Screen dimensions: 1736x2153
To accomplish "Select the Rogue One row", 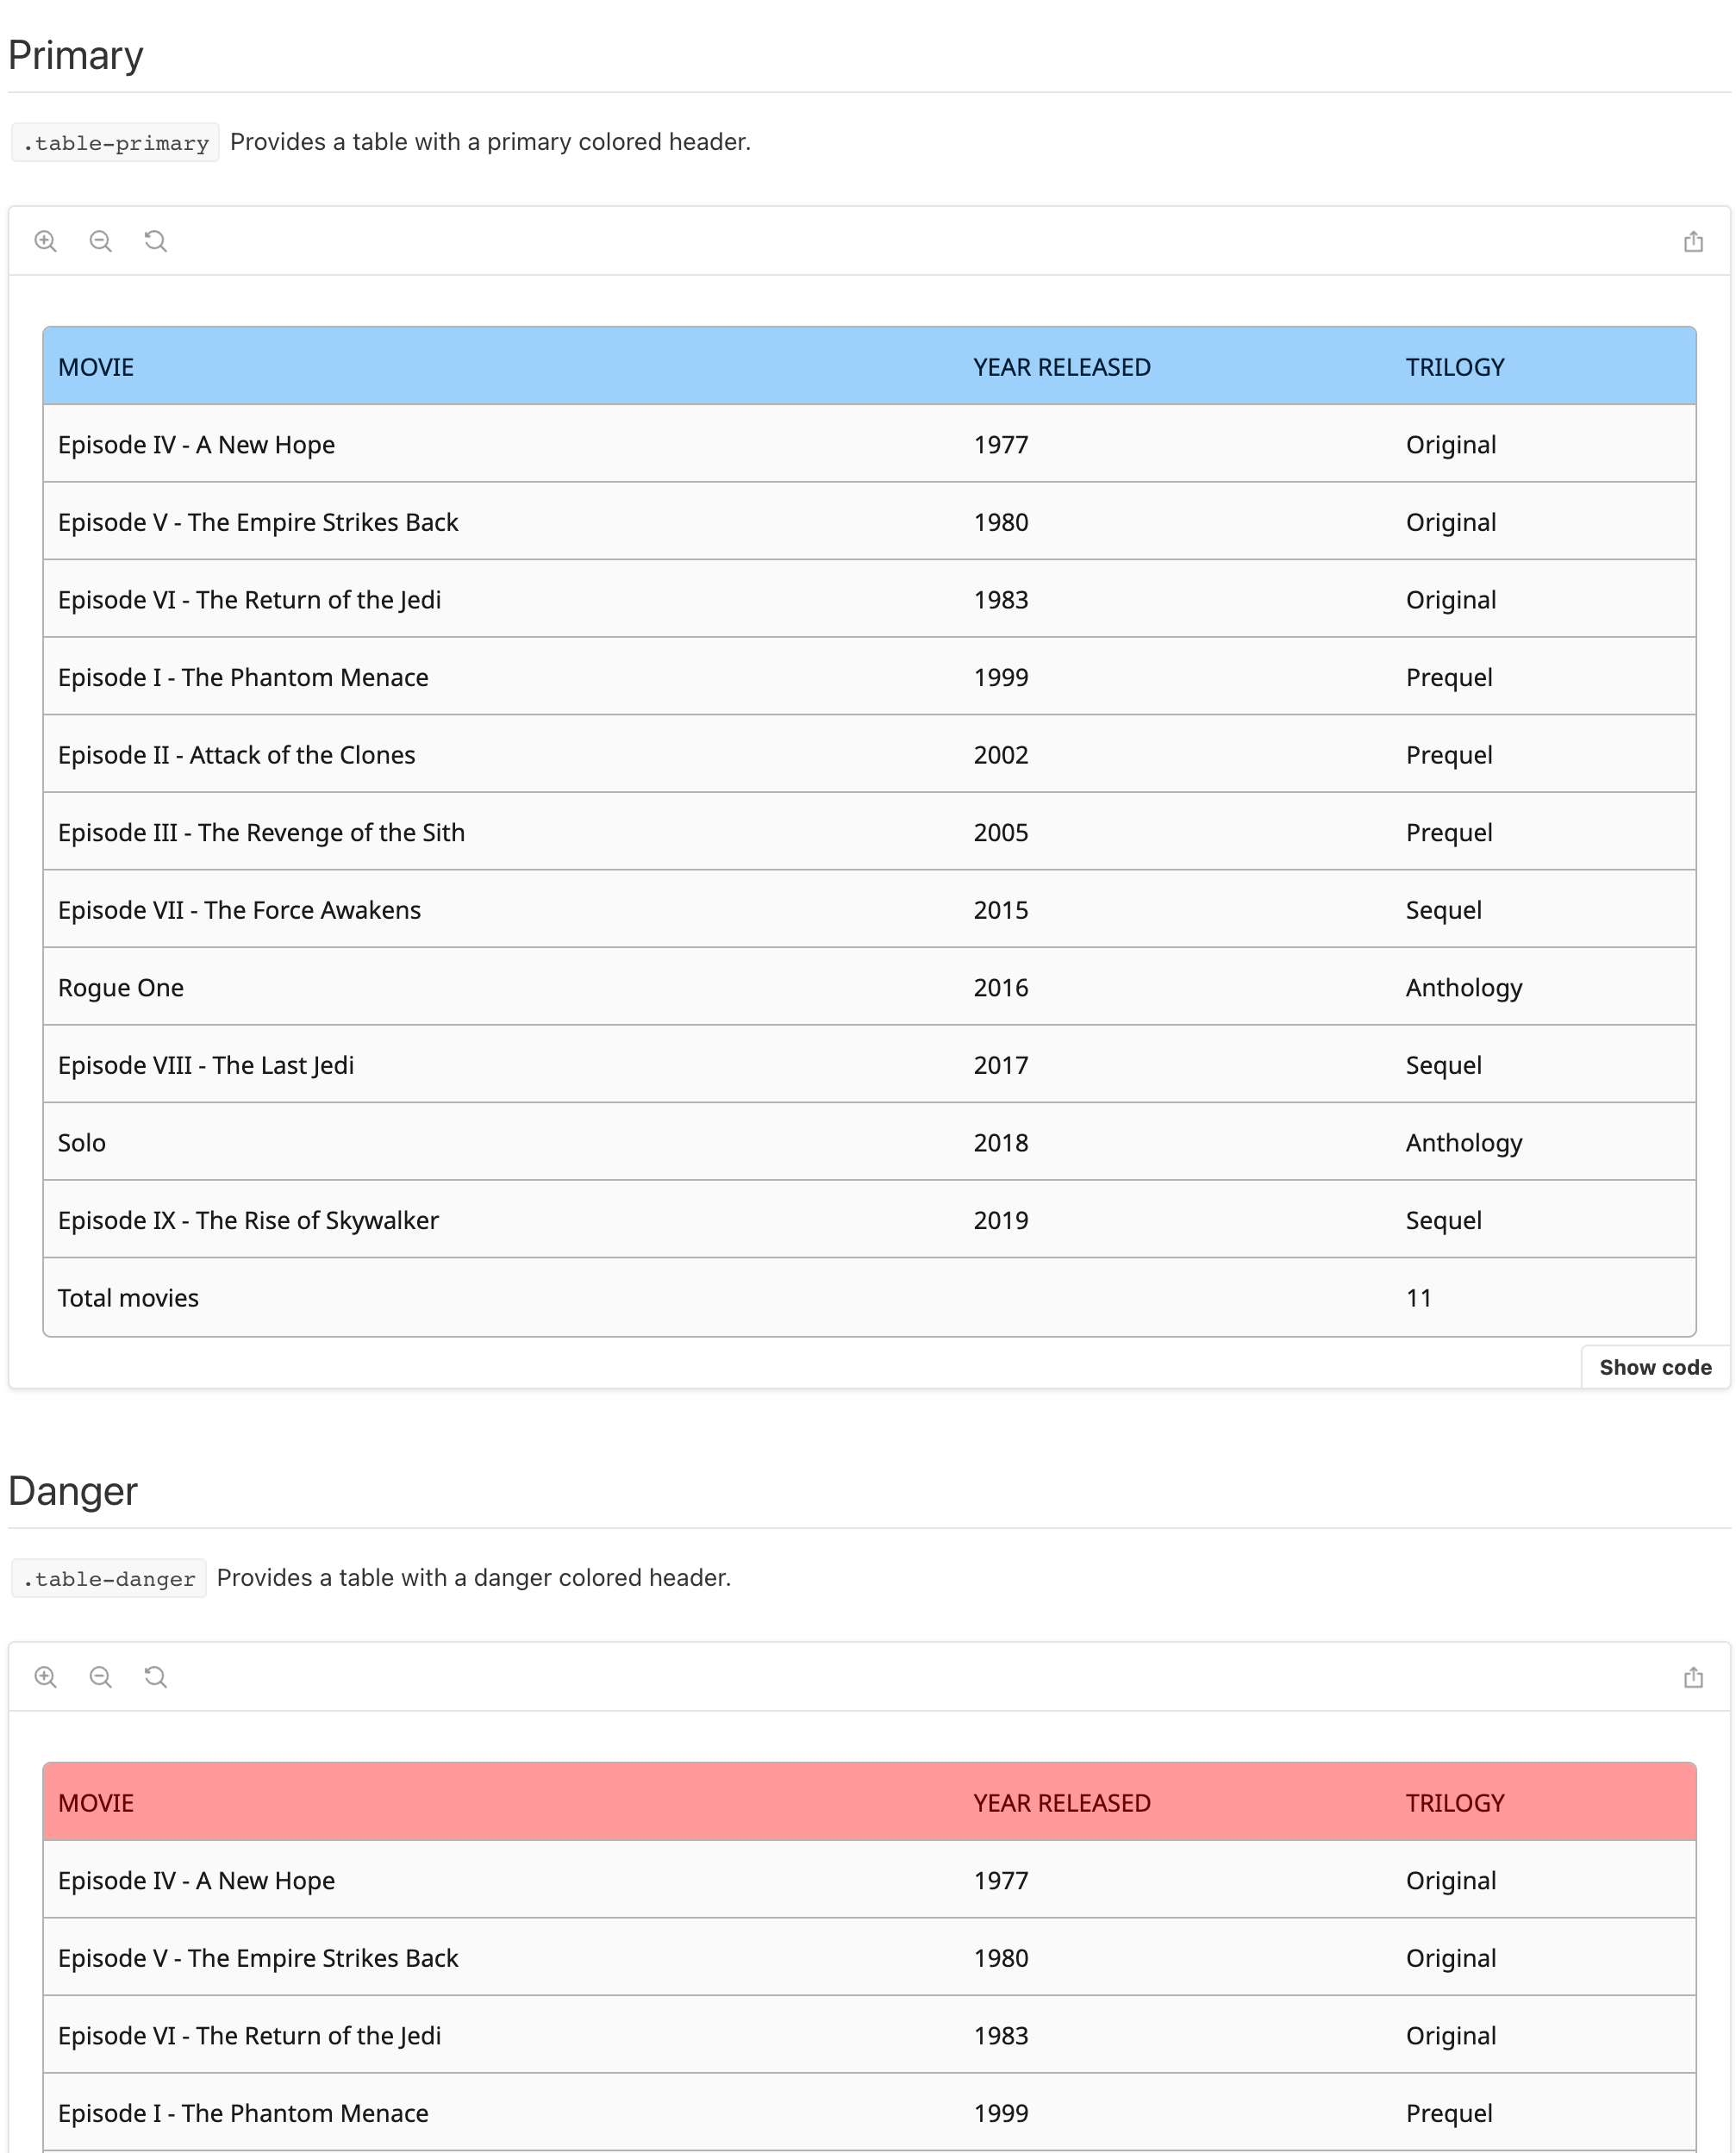I will point(121,988).
